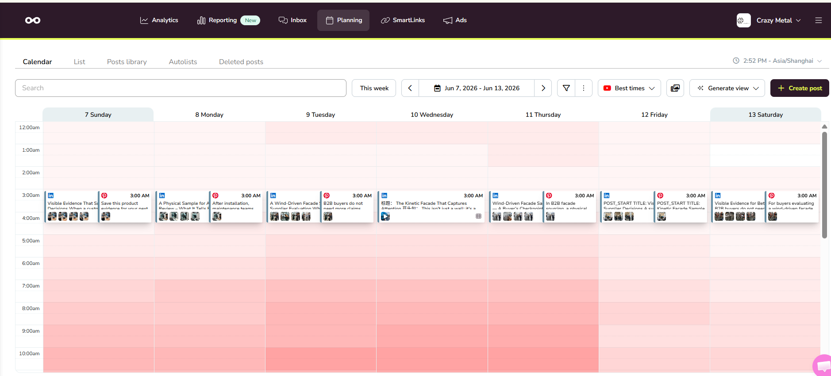The image size is (831, 376).
Task: Open the media library image icon
Action: point(675,88)
